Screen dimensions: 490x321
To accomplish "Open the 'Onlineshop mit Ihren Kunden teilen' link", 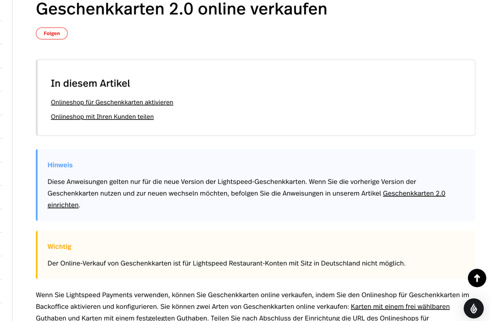I will [102, 116].
